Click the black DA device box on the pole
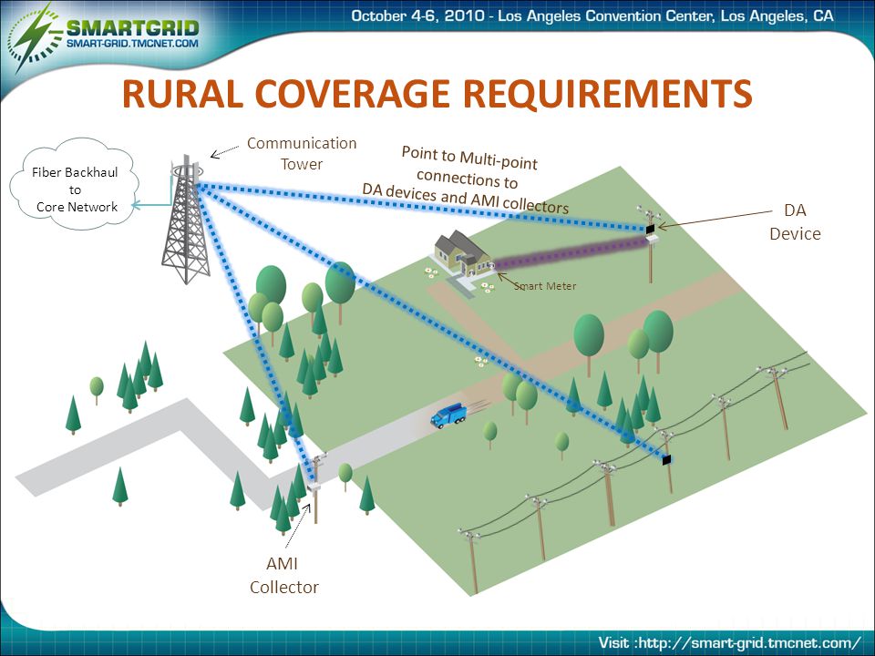The image size is (875, 656). [650, 229]
